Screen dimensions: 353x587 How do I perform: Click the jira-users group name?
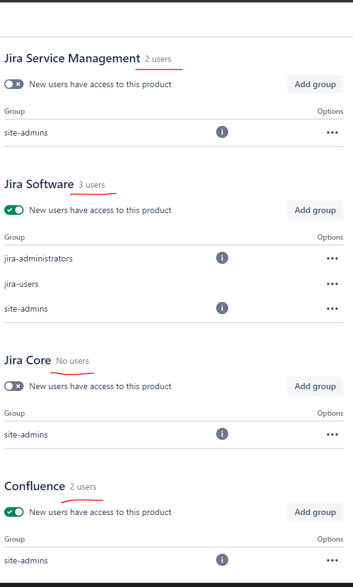coord(21,284)
